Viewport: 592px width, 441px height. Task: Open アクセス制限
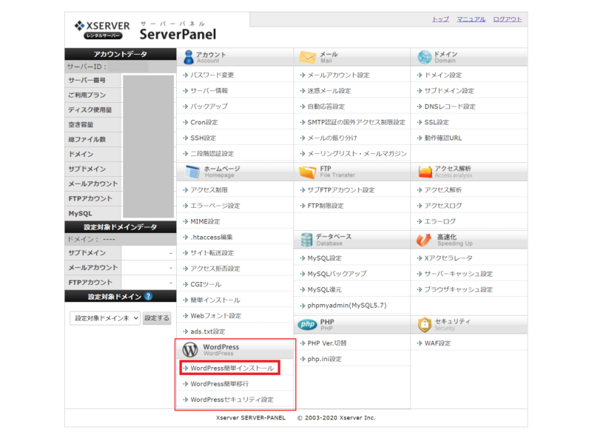click(209, 190)
